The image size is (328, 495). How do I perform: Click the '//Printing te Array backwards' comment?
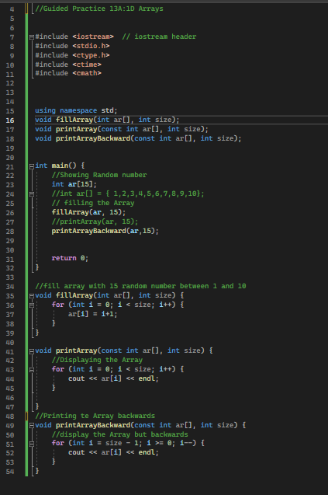pos(95,416)
